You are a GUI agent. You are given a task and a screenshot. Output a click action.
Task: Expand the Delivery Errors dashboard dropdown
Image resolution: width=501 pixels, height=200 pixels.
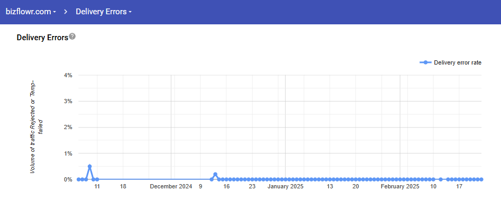[x=104, y=12]
